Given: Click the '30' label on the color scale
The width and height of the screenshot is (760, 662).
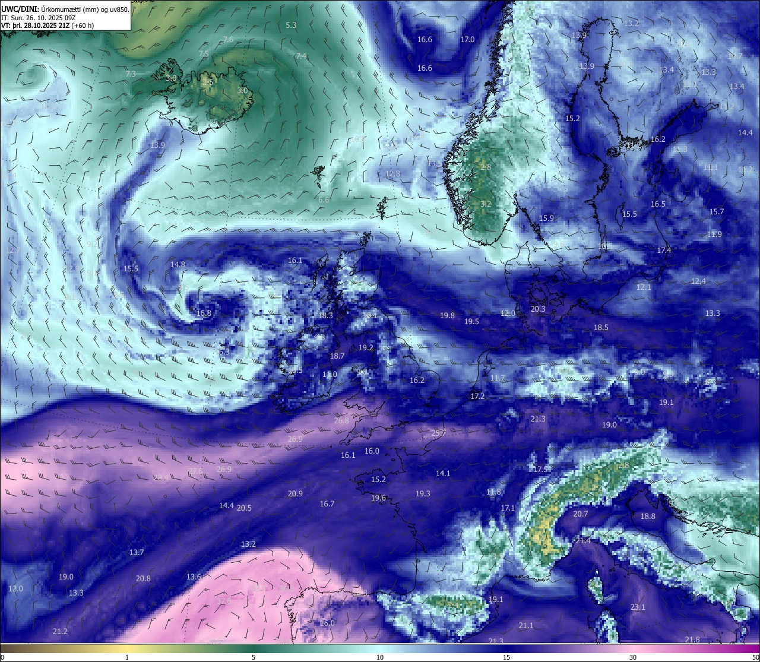Looking at the screenshot, I should tap(633, 657).
